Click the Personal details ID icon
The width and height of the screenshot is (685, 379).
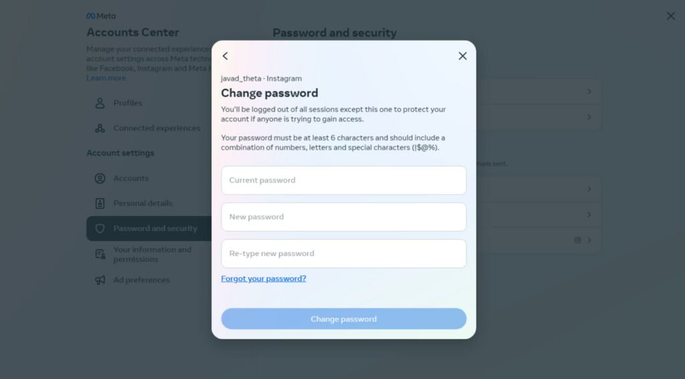(x=100, y=203)
